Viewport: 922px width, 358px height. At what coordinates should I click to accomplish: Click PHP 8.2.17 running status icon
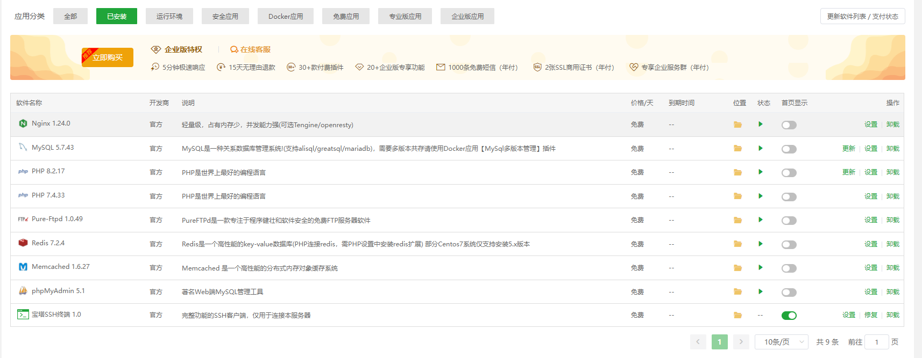761,172
